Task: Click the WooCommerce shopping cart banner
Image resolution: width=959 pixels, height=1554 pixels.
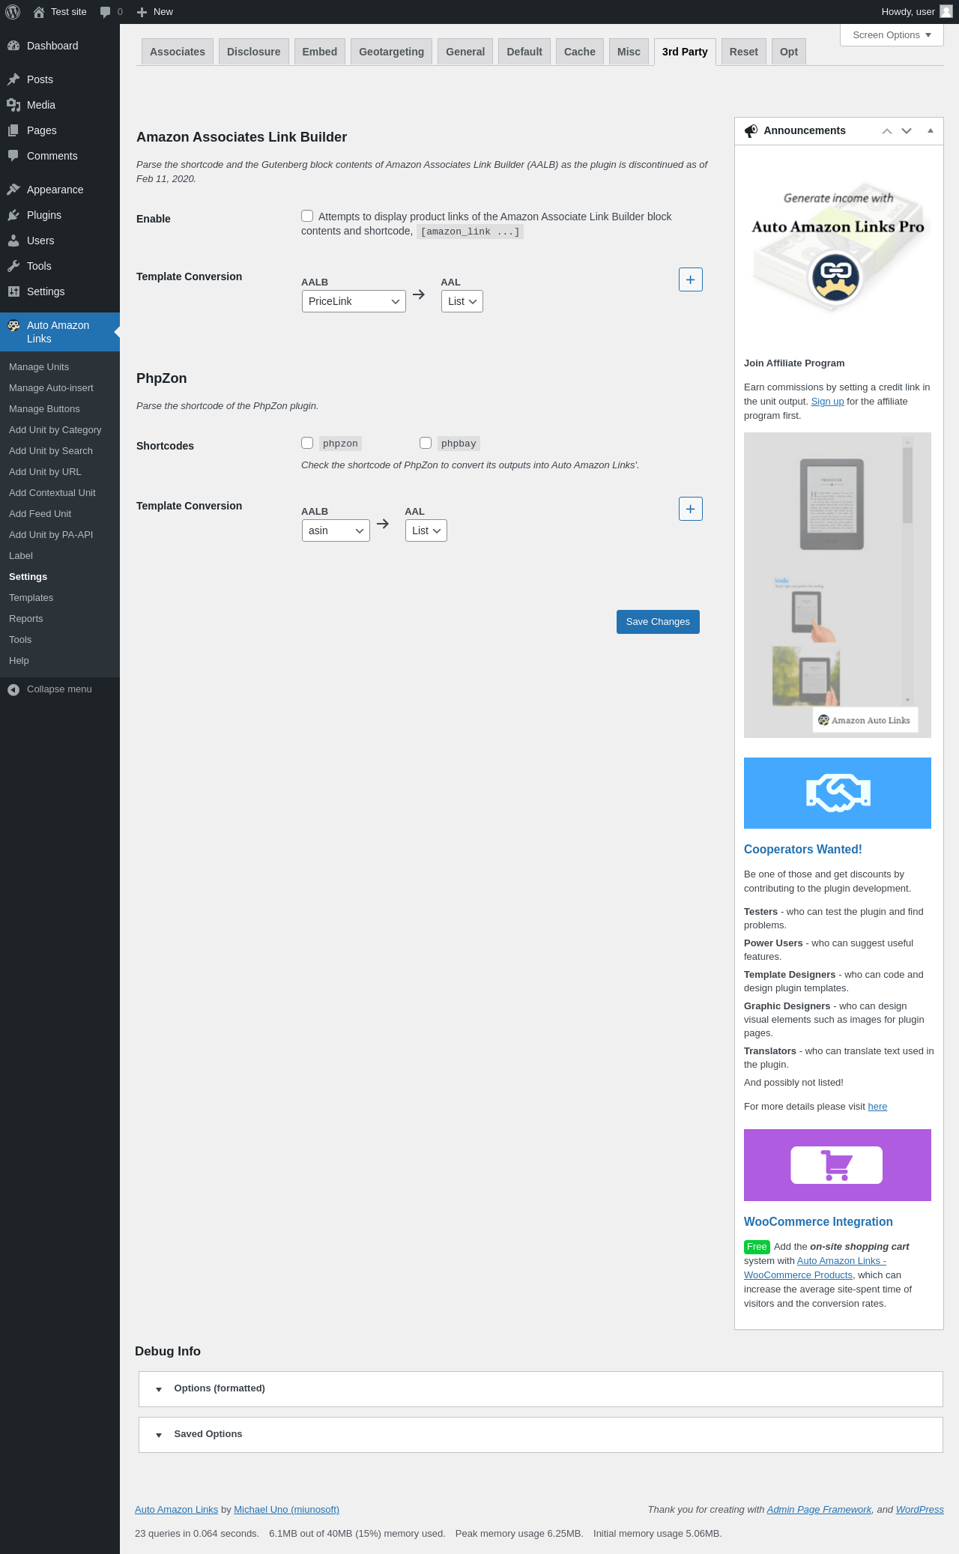Action: click(838, 1165)
